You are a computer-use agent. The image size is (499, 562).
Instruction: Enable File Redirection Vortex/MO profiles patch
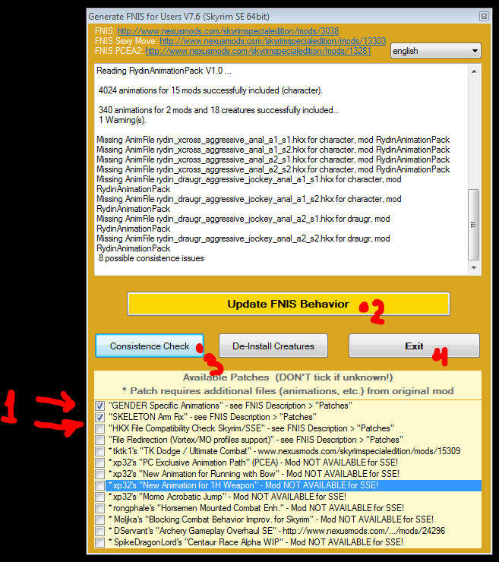coord(100,440)
